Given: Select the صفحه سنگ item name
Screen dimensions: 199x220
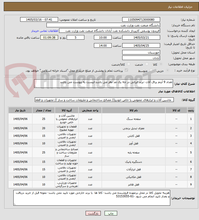Looking at the screenshot, I should [133, 119].
